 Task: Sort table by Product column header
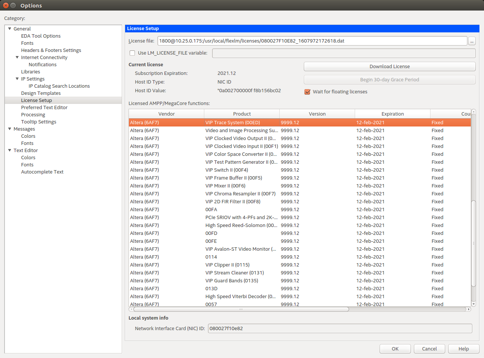click(242, 114)
